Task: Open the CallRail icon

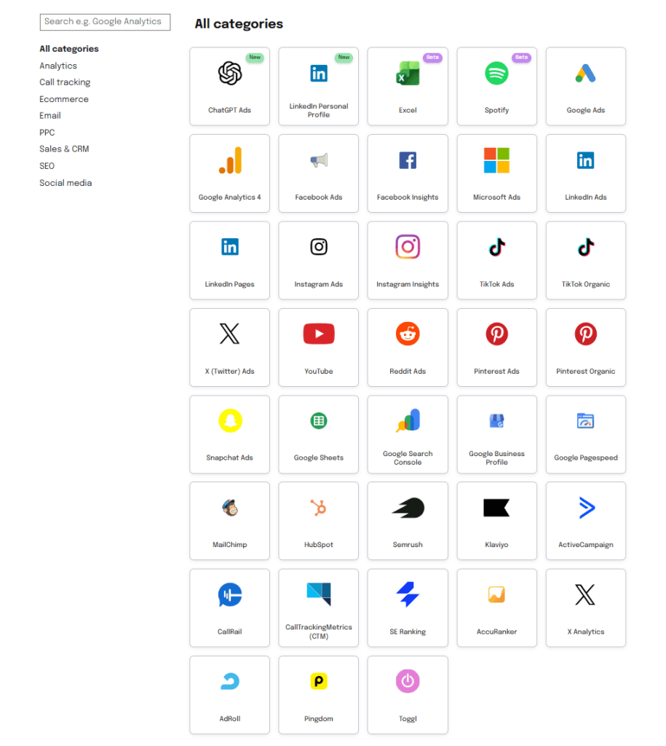Action: click(x=230, y=594)
